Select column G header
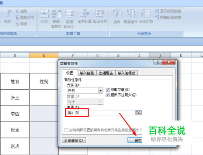This screenshot has height=155, width=203. (97, 55)
